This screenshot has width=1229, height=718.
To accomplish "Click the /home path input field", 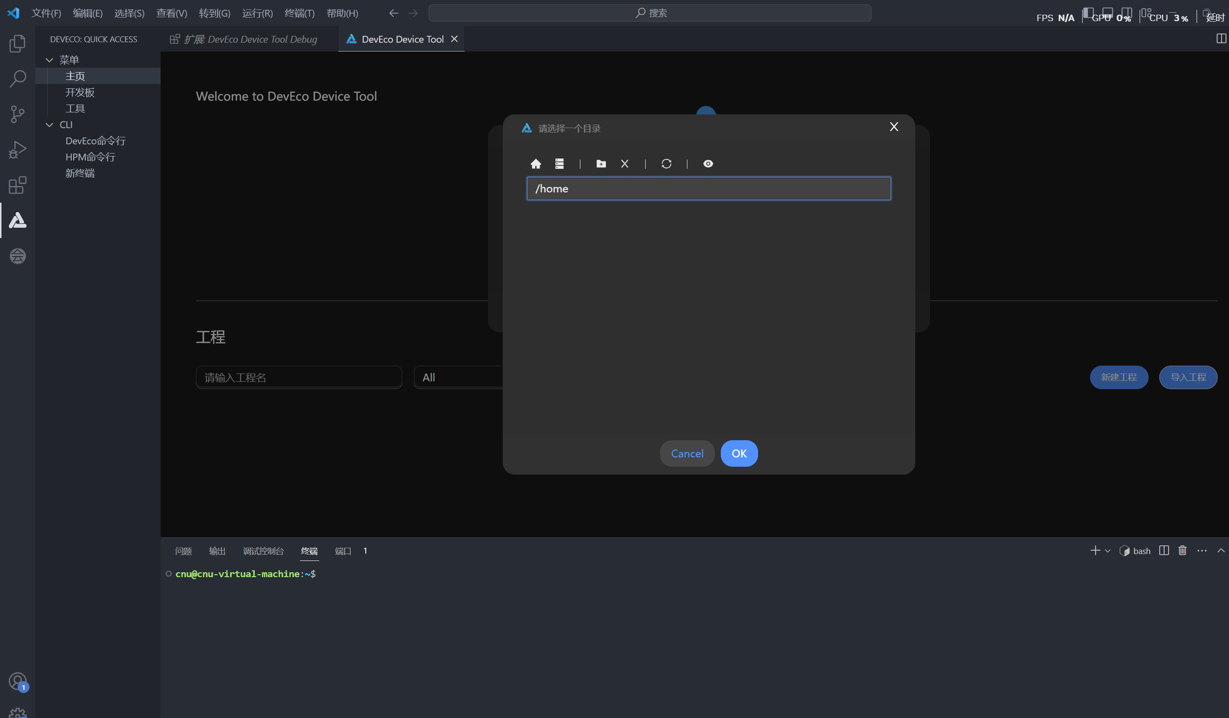I will pyautogui.click(x=709, y=188).
